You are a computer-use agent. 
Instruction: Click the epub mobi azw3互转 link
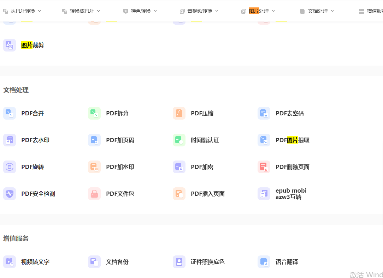coord(291,194)
